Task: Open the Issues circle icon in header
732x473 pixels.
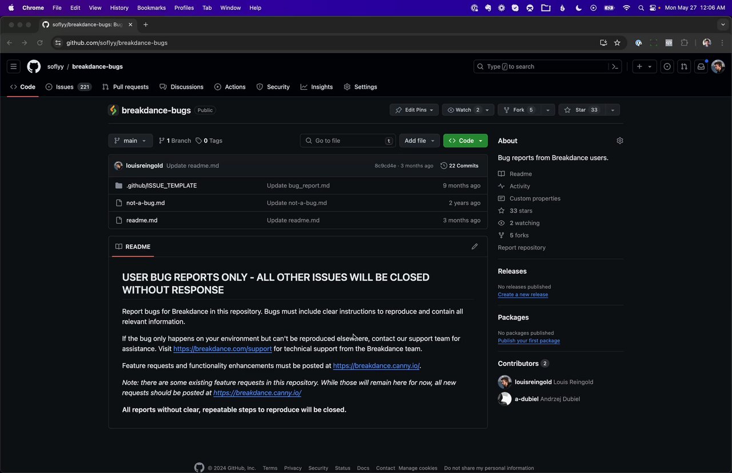Action: [667, 66]
